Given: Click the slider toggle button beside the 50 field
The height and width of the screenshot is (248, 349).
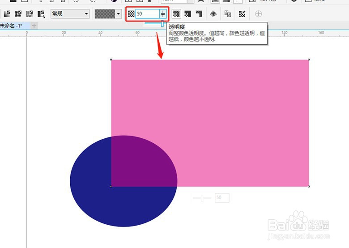Looking at the screenshot, I should (163, 14).
